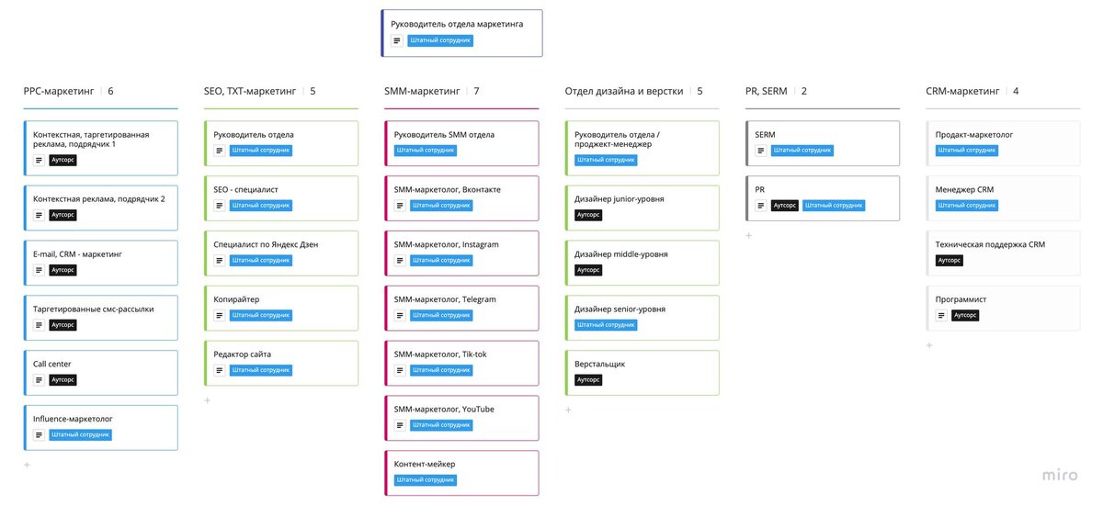This screenshot has height=506, width=1103.
Task: Click description icon on SERM card
Action: point(760,150)
